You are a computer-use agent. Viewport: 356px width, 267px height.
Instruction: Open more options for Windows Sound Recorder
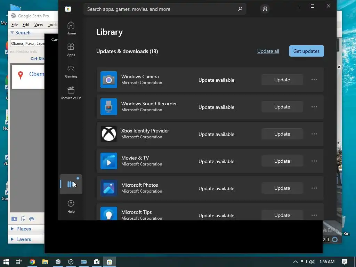coord(314,107)
